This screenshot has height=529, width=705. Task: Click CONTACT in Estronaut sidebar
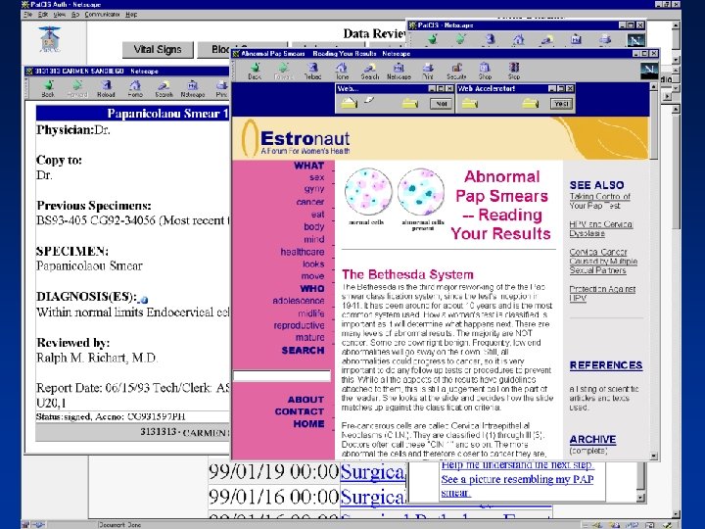pyautogui.click(x=299, y=411)
